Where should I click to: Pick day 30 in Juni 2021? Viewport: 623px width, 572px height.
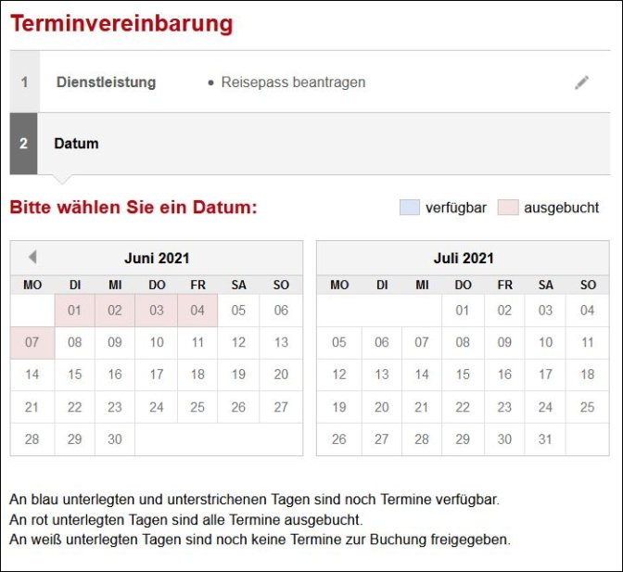pos(115,439)
